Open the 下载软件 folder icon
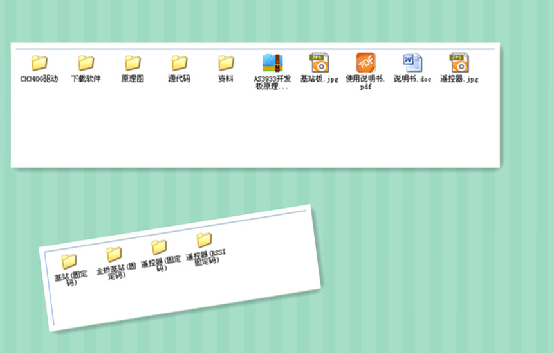This screenshot has width=554, height=353. coord(86,63)
